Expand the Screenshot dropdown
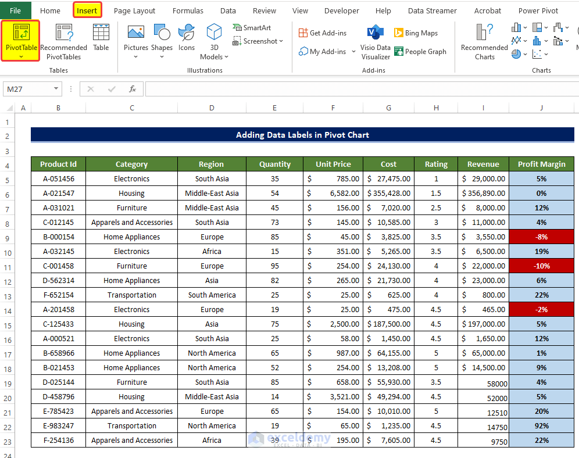579x458 pixels. coord(281,41)
